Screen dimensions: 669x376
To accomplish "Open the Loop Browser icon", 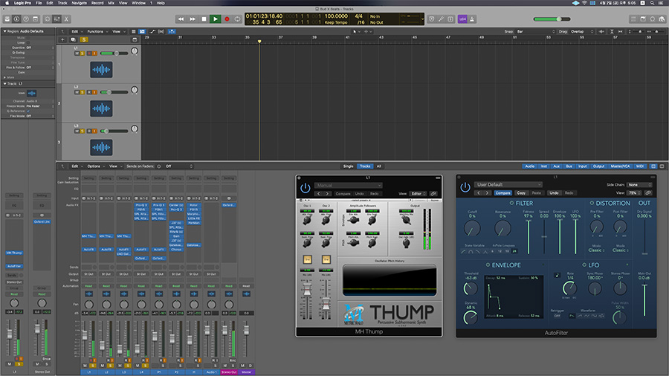I will tap(653, 19).
